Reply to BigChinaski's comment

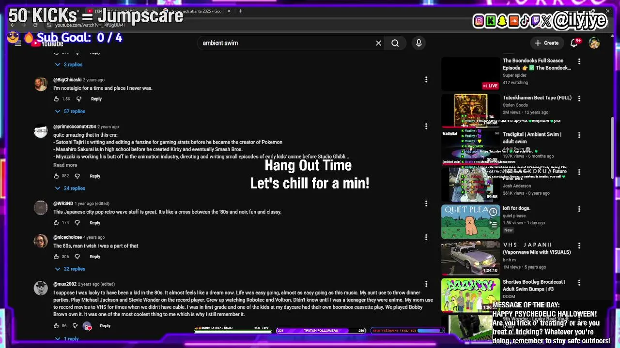(x=96, y=99)
